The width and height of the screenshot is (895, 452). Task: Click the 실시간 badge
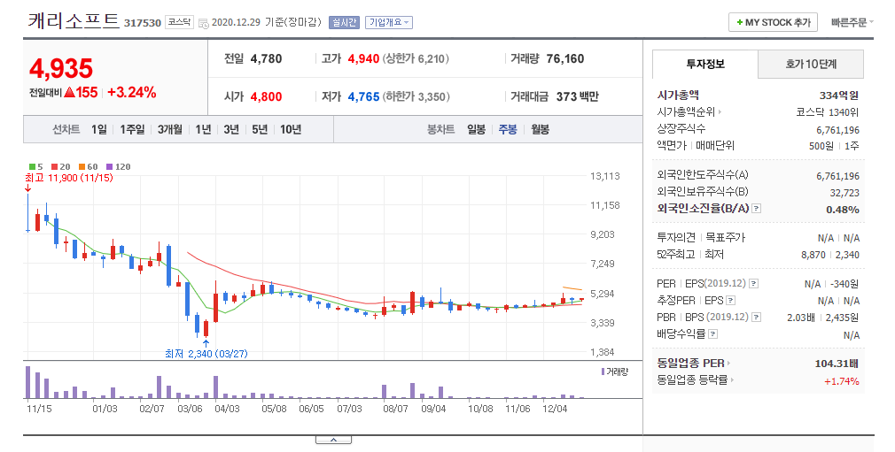344,22
